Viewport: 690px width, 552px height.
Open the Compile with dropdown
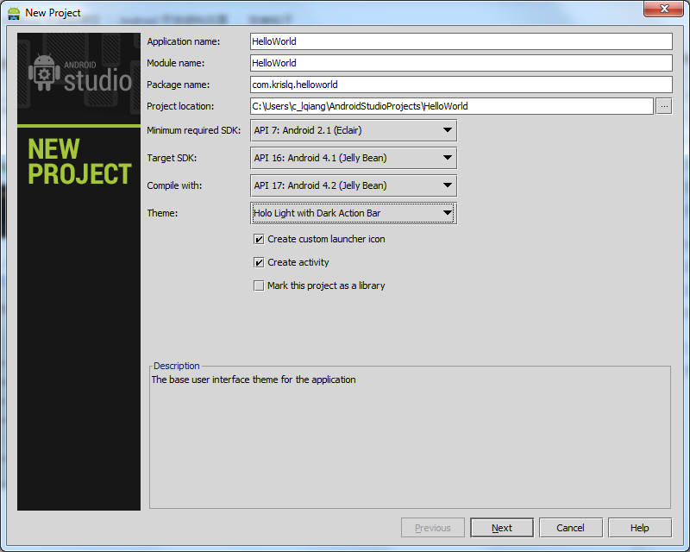tap(448, 185)
